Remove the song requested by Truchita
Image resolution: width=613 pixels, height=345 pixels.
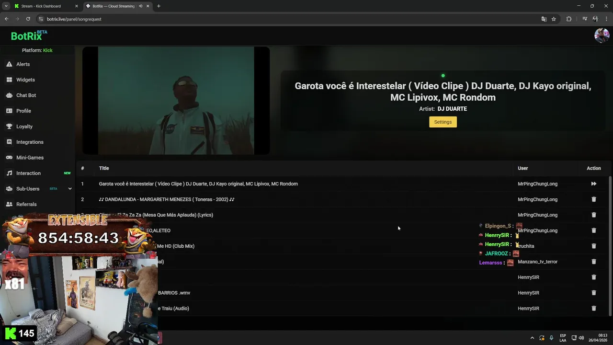(593, 246)
